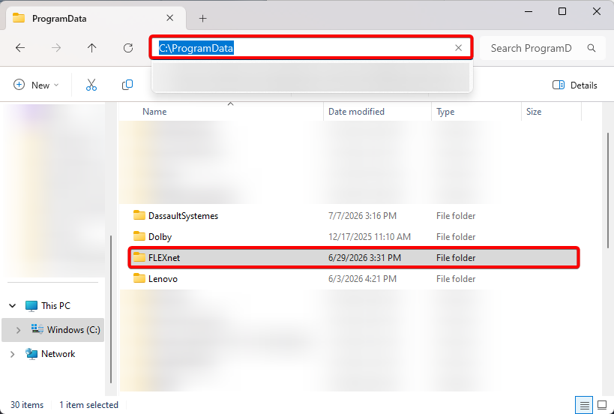
Task: Click File folder type in Dolby row
Action: 456,237
